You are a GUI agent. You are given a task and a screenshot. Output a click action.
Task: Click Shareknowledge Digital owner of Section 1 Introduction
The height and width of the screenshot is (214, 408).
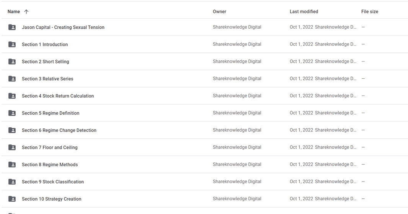coord(237,44)
